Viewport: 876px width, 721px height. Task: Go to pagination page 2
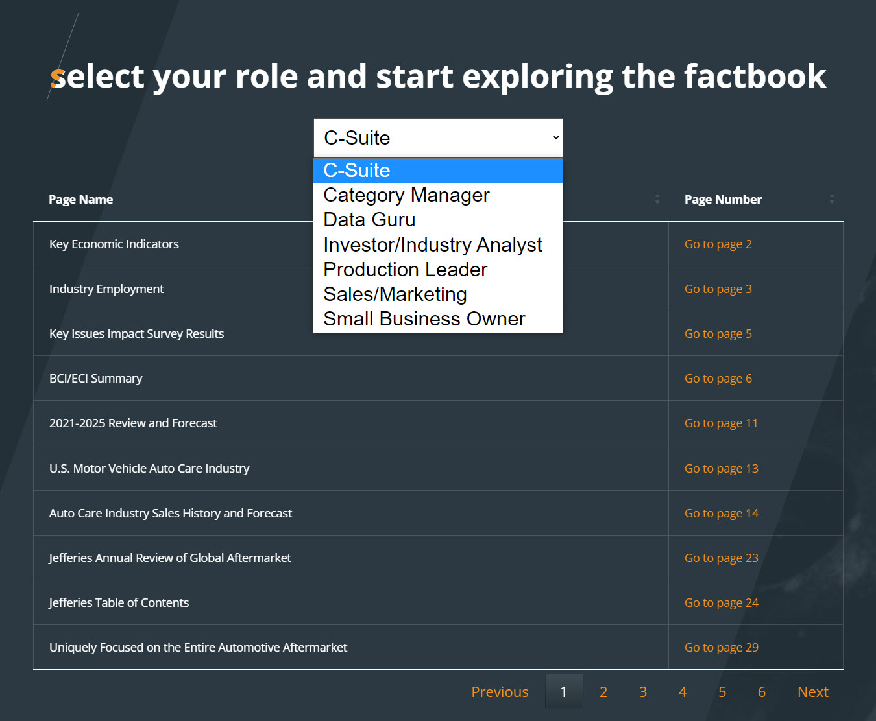pos(603,692)
